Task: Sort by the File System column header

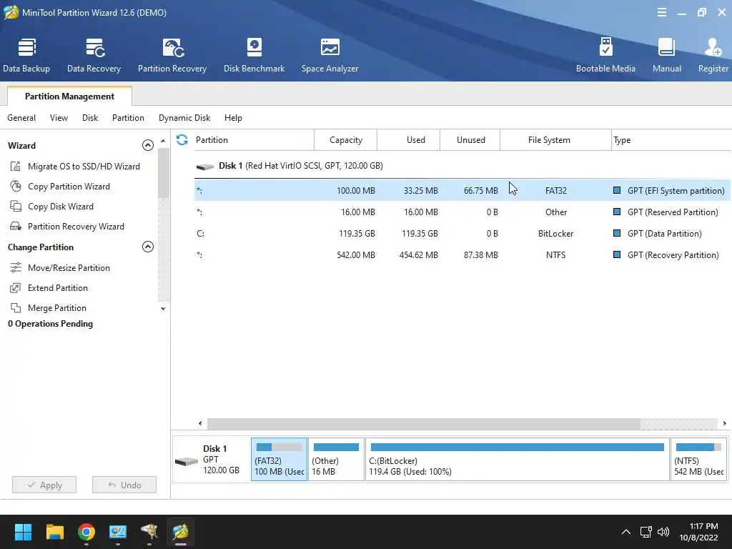Action: pos(555,140)
